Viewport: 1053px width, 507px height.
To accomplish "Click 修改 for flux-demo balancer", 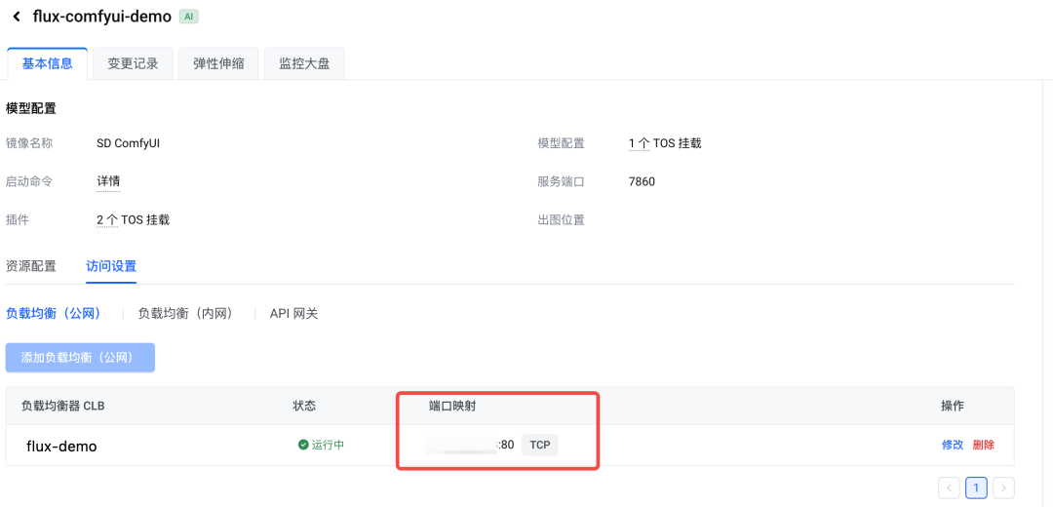I will (952, 445).
